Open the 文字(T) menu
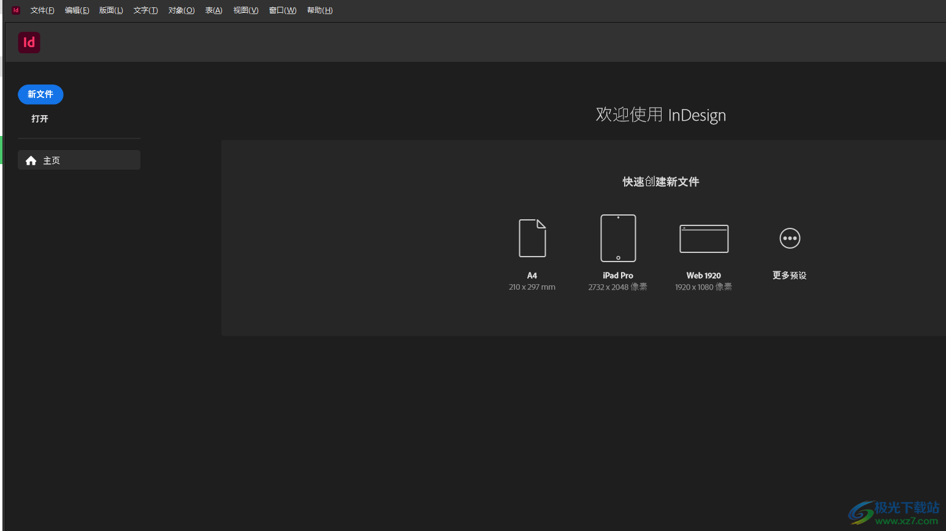Image resolution: width=946 pixels, height=531 pixels. (x=145, y=10)
